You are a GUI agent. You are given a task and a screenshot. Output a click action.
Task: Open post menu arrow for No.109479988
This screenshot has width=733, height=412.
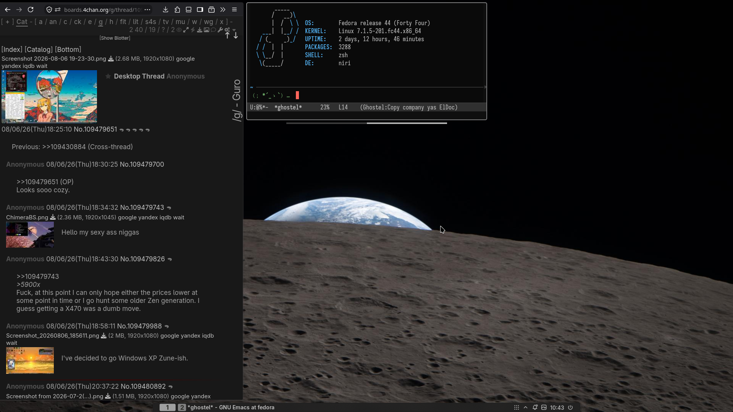[x=166, y=327]
